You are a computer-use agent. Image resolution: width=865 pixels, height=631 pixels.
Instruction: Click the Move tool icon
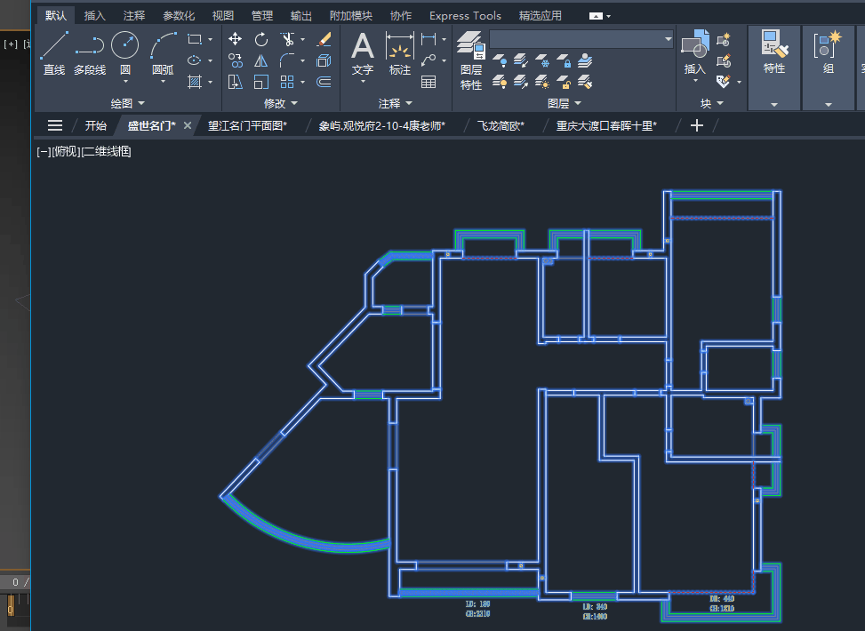coord(235,39)
